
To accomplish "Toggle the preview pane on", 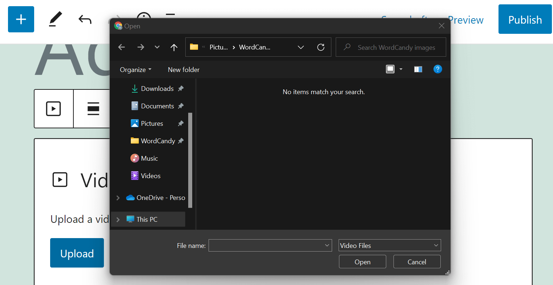I will (x=418, y=69).
